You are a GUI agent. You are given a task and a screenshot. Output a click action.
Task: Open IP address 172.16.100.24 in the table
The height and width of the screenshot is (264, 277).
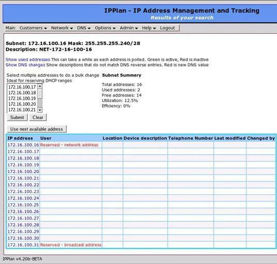[23, 198]
